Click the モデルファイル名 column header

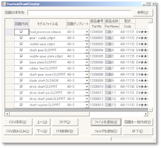point(48,24)
